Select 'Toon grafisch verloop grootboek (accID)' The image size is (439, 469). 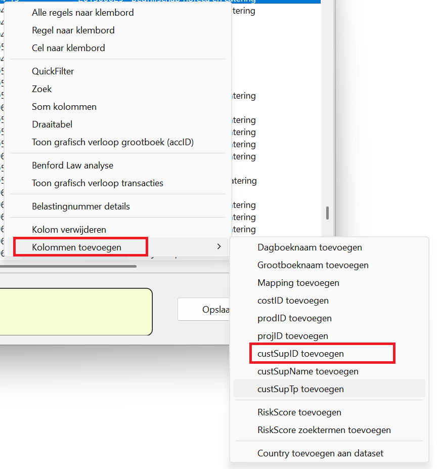[x=112, y=142]
